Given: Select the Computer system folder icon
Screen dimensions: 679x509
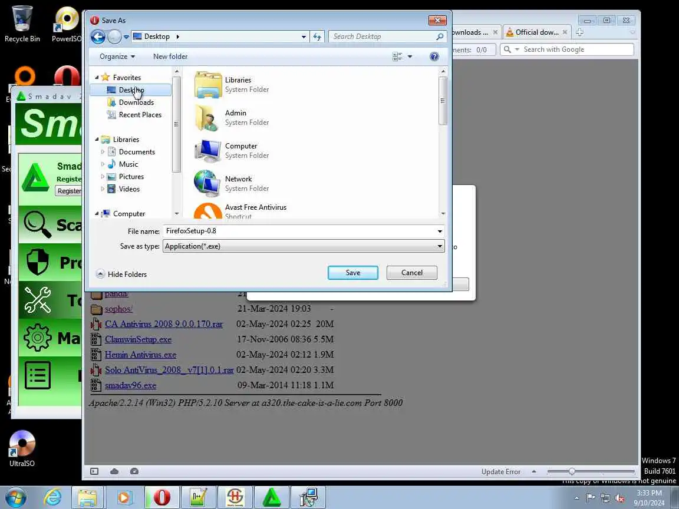Looking at the screenshot, I should point(208,151).
